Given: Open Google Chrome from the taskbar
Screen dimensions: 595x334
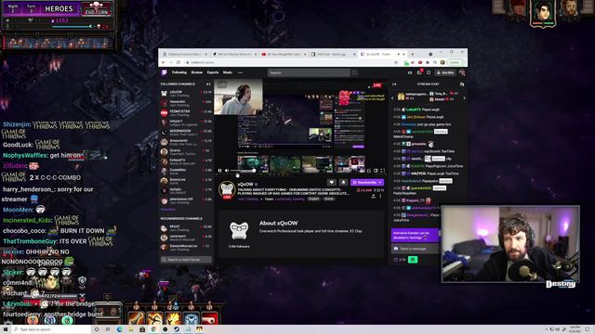Looking at the screenshot, I should point(153,329).
